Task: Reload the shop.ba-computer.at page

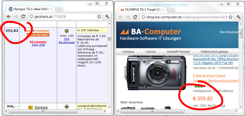Action: pyautogui.click(x=135, y=17)
